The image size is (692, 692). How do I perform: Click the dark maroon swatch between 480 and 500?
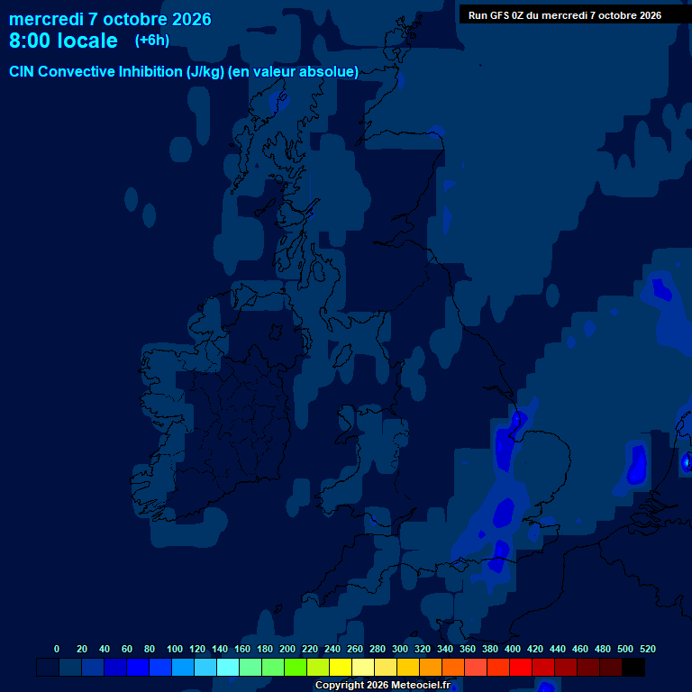coord(611,667)
